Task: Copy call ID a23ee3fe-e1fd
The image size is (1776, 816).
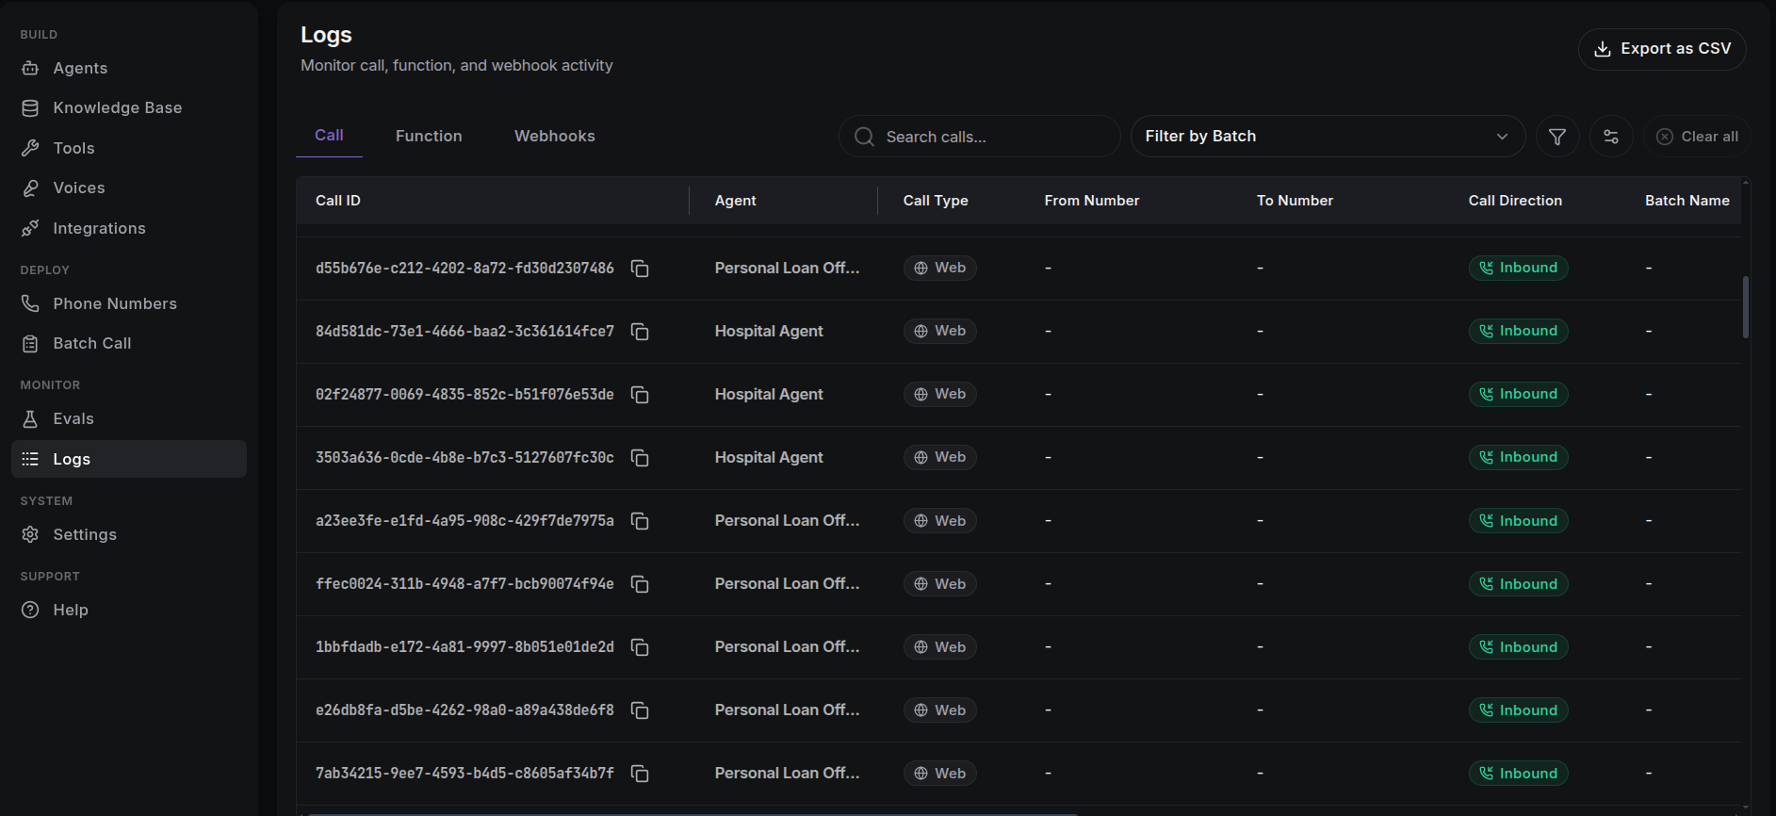Action: point(640,521)
